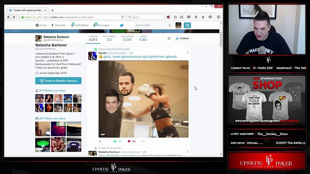
Task: Go back with the browser back arrow
Action: (8, 17)
